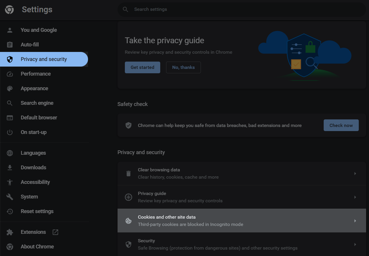Open Privacy guide row arrow
369x256 pixels.
pos(355,197)
